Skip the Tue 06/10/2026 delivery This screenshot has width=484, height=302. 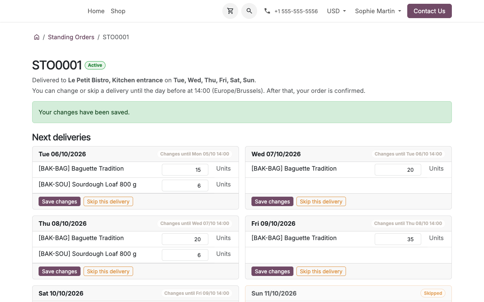coord(108,202)
